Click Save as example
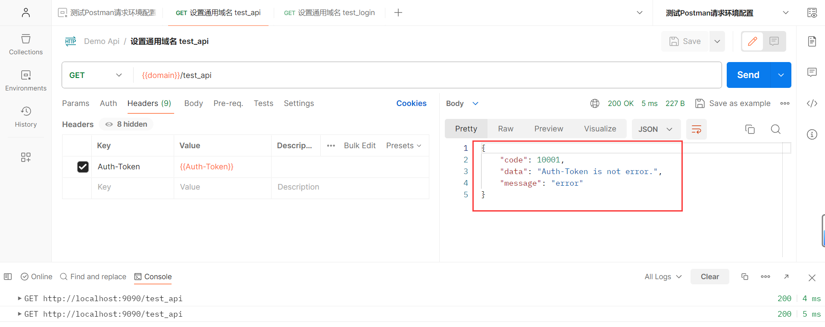 (x=733, y=103)
